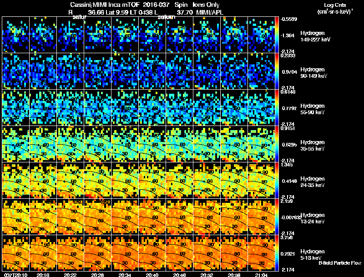Click the Hydrogen 90-149 keV row label
The width and height of the screenshot is (364, 277).
pyautogui.click(x=314, y=73)
